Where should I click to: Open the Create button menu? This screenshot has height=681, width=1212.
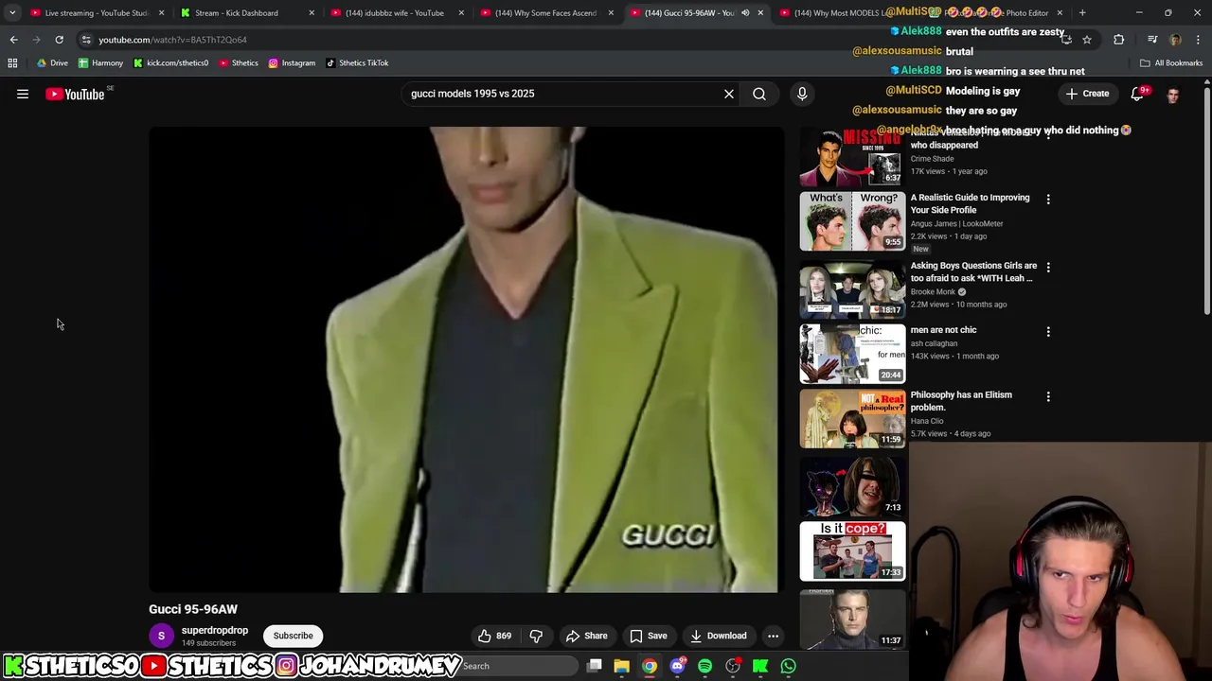click(x=1087, y=94)
